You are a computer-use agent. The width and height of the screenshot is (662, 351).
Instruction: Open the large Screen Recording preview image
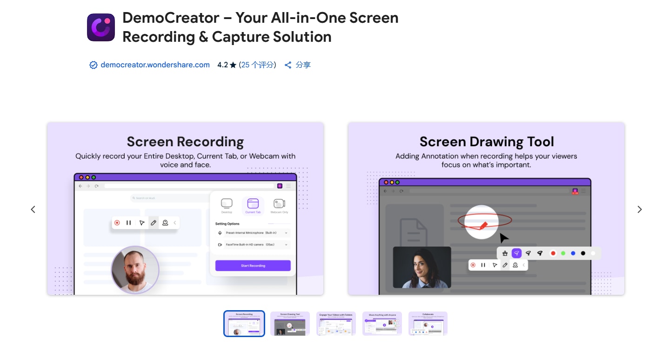pyautogui.click(x=185, y=208)
